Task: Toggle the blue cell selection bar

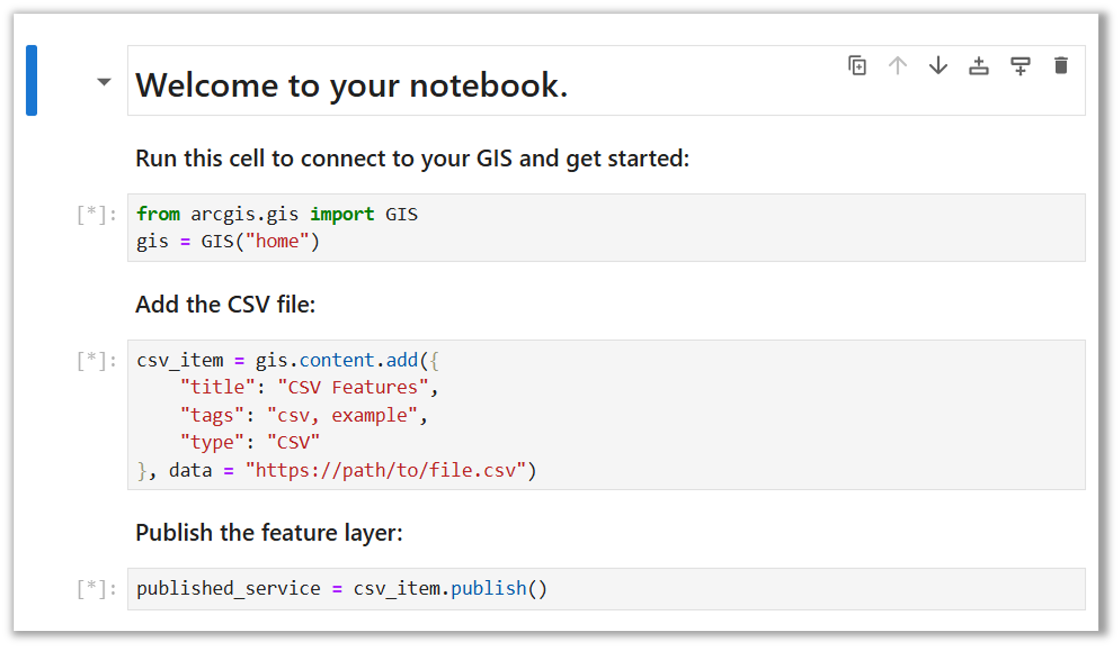Action: click(x=31, y=80)
